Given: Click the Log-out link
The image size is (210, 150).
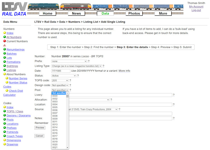Looking at the screenshot, I should click(196, 10).
